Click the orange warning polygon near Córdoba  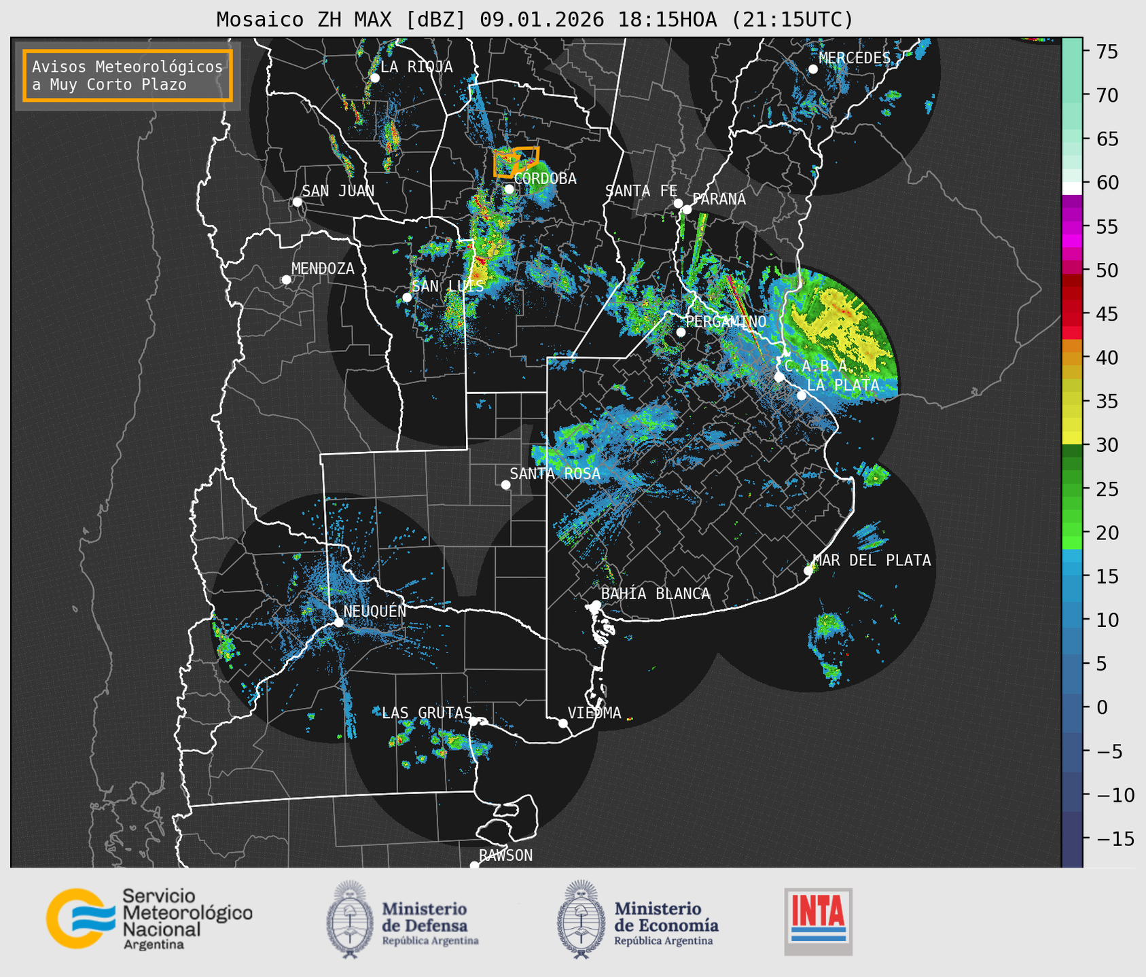click(x=516, y=162)
